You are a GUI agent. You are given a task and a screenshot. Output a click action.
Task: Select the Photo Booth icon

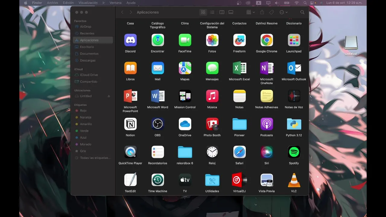tap(212, 124)
